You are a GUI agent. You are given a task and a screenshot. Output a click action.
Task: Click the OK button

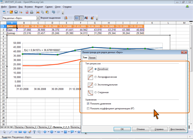coord(122,129)
